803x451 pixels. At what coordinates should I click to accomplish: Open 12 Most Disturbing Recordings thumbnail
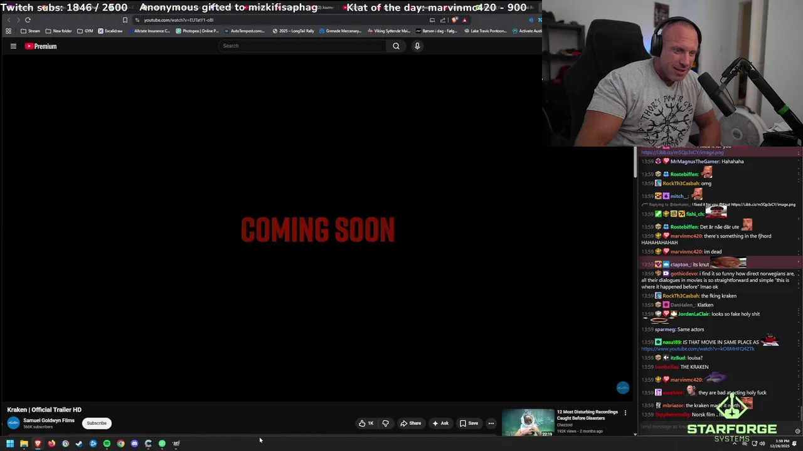tap(528, 423)
